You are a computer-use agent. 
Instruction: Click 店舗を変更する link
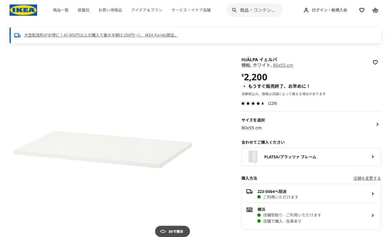point(367,178)
